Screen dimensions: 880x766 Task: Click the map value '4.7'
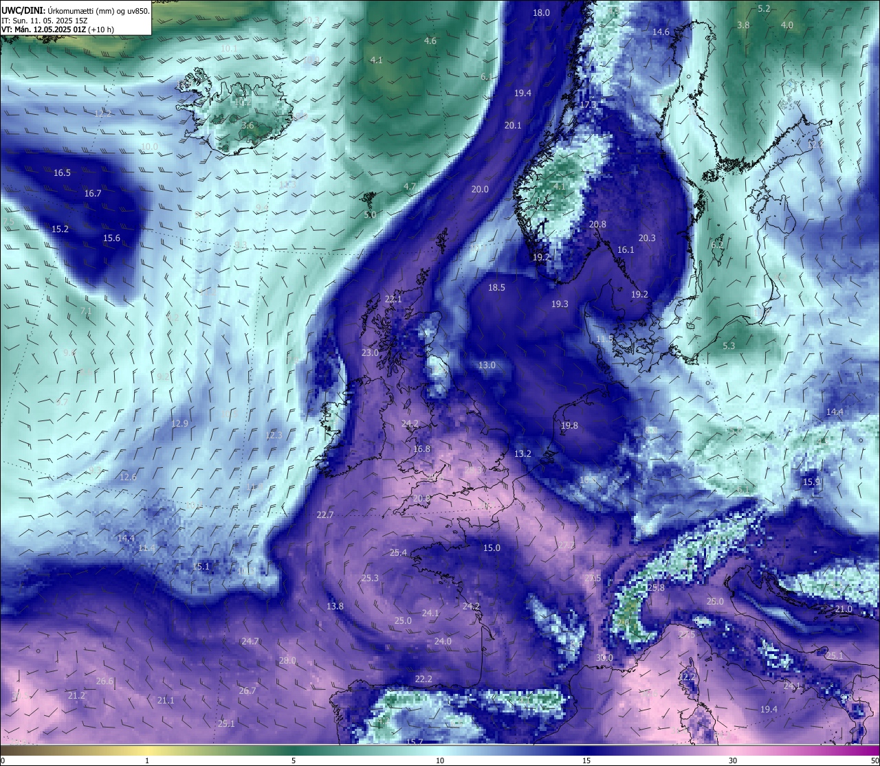point(410,187)
